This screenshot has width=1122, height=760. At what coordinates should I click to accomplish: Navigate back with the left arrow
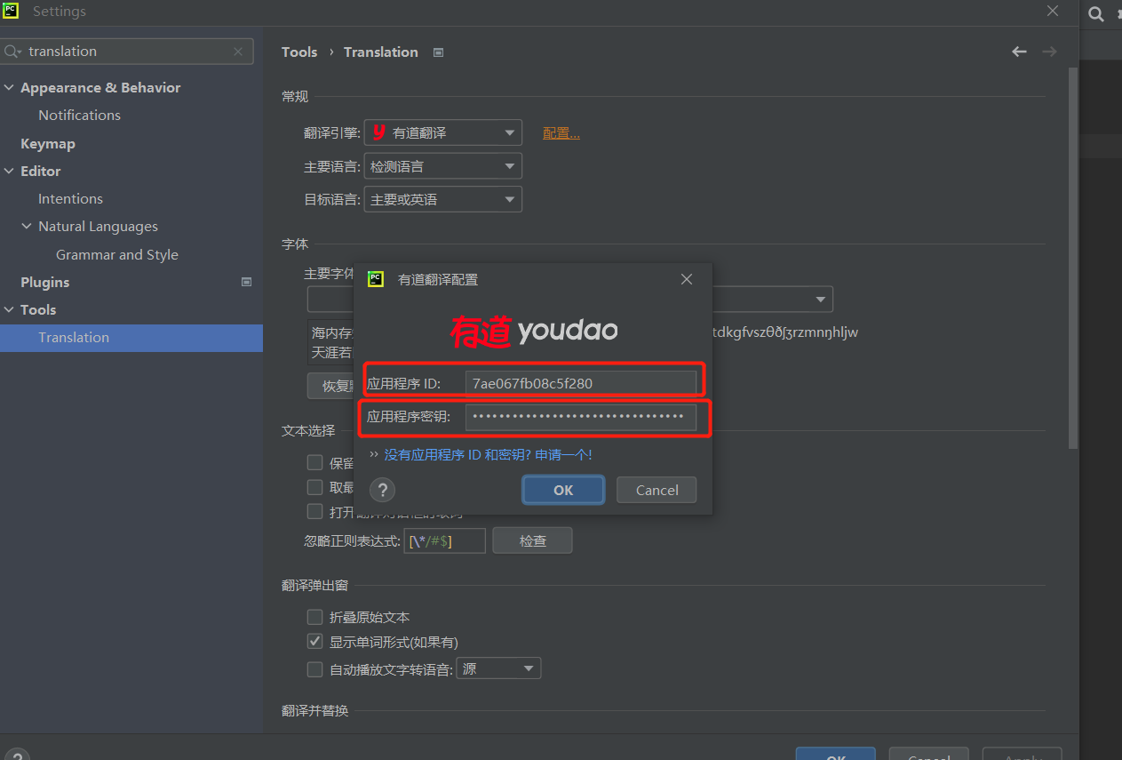[1019, 52]
